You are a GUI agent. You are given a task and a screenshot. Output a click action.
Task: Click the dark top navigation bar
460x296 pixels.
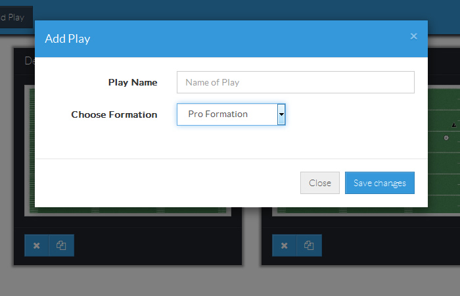point(230,9)
